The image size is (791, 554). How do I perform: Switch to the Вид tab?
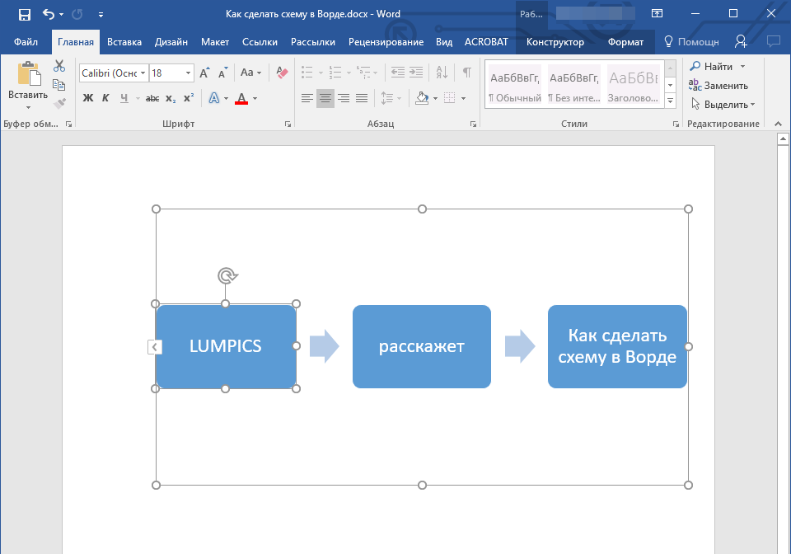(444, 42)
